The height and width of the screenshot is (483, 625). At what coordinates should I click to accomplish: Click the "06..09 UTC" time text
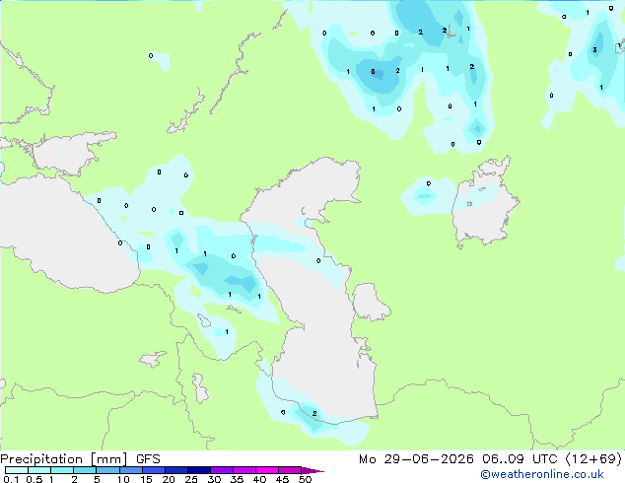(x=520, y=459)
